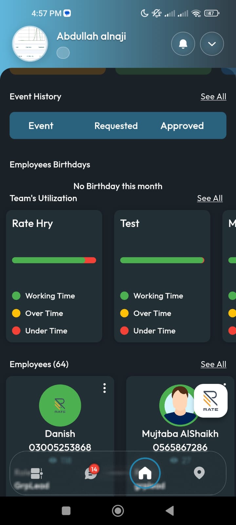Tap green Working Time dot in Test card
Screen dimensions: 236x525
tap(125, 296)
